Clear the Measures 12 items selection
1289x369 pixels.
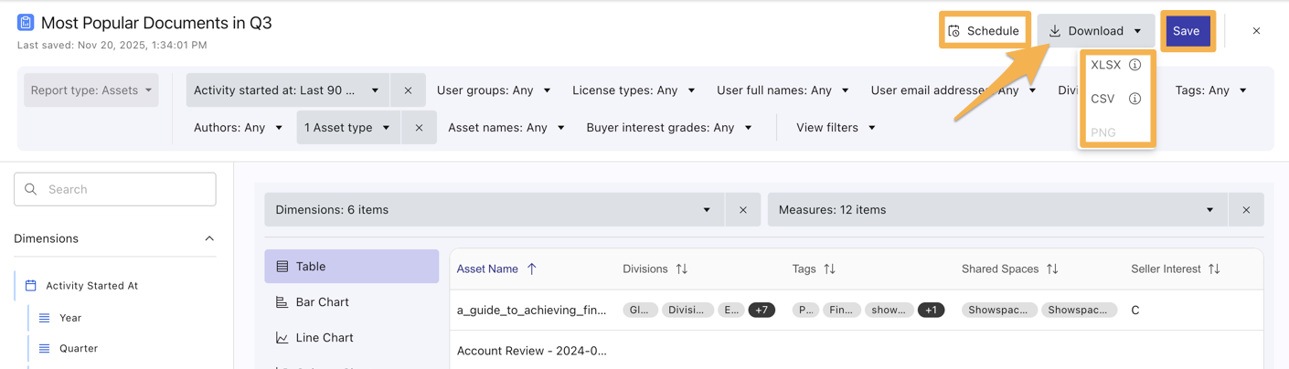click(x=1245, y=210)
